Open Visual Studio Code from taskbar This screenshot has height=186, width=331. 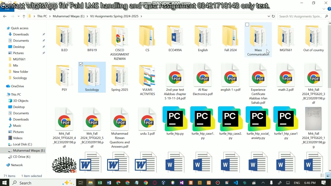[x=236, y=183]
